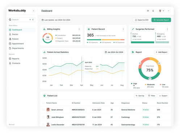Click Jude Billingham's avatar
Screen dimensions: 181x133
coord(48,117)
